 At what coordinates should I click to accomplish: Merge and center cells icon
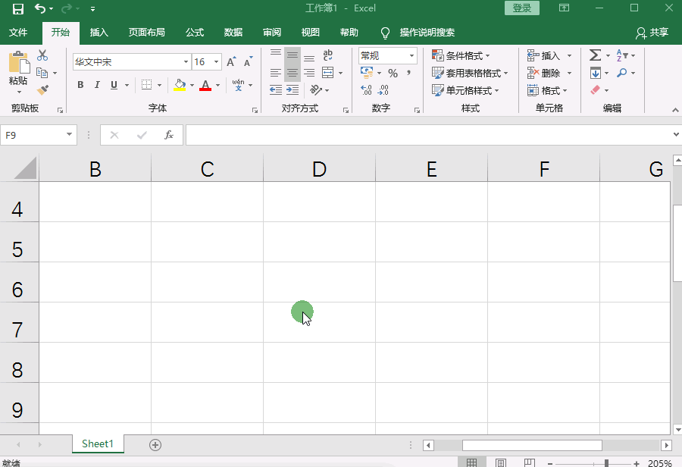[x=327, y=73]
